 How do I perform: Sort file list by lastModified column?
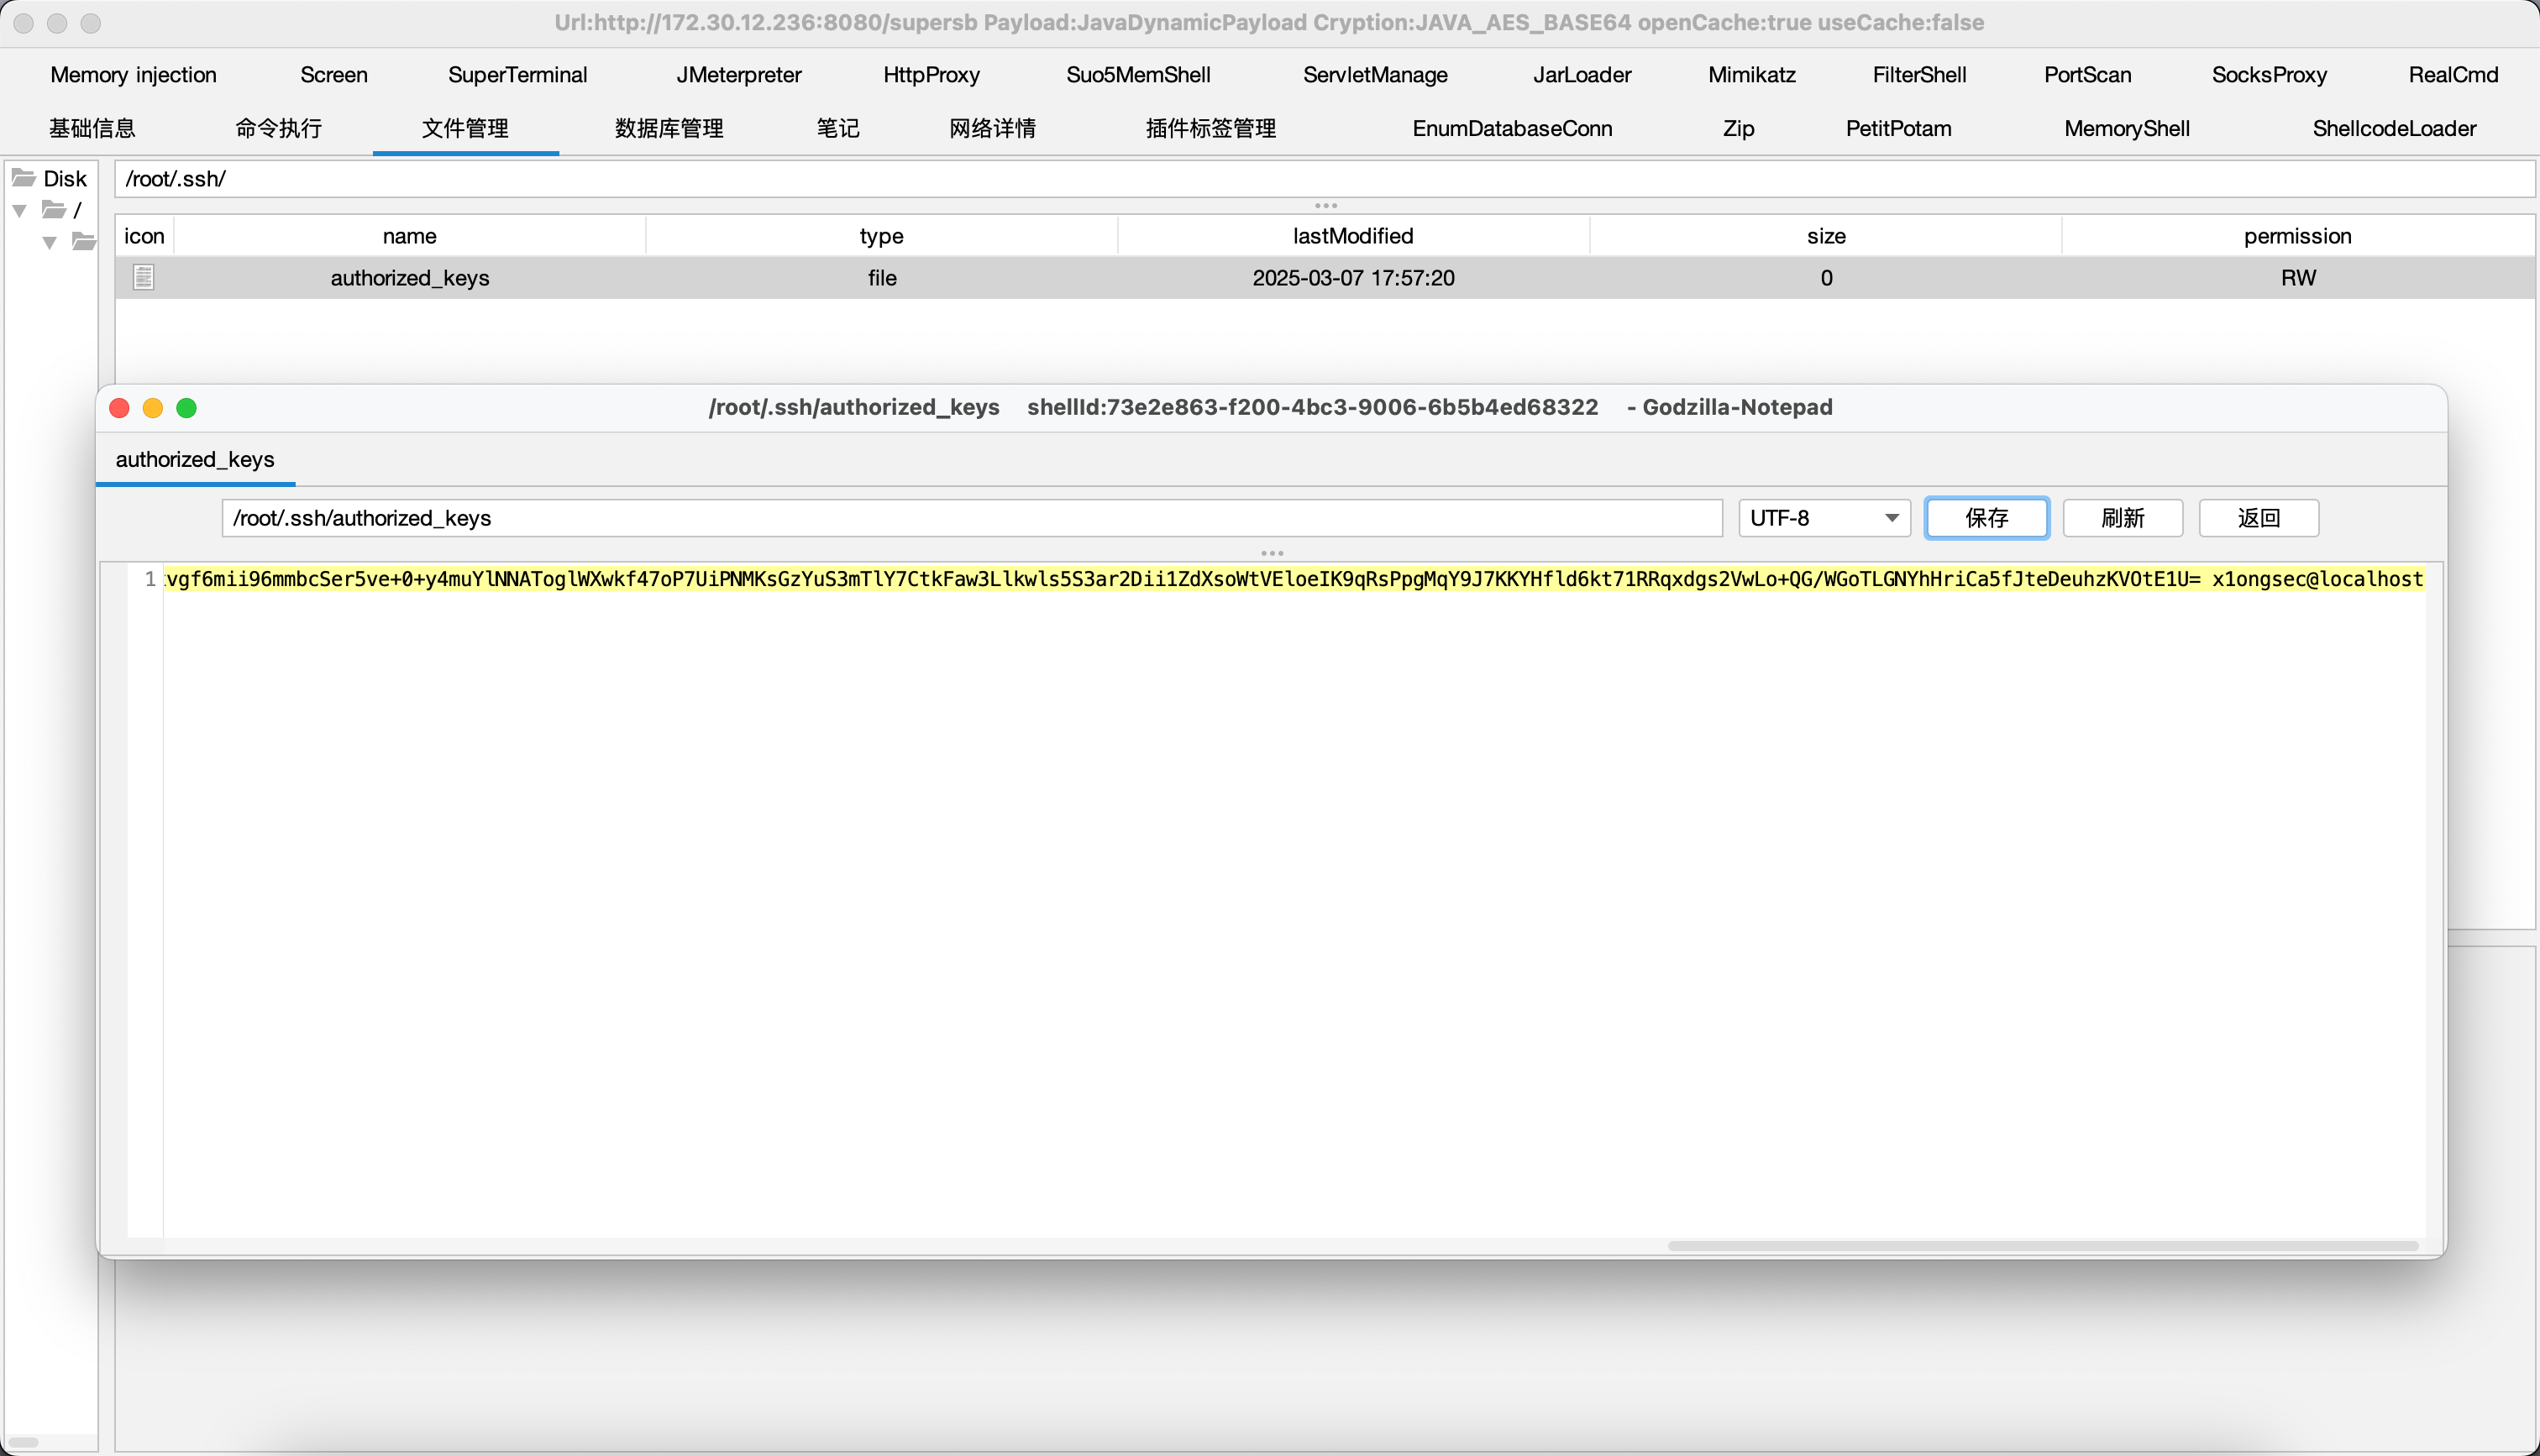pyautogui.click(x=1352, y=236)
